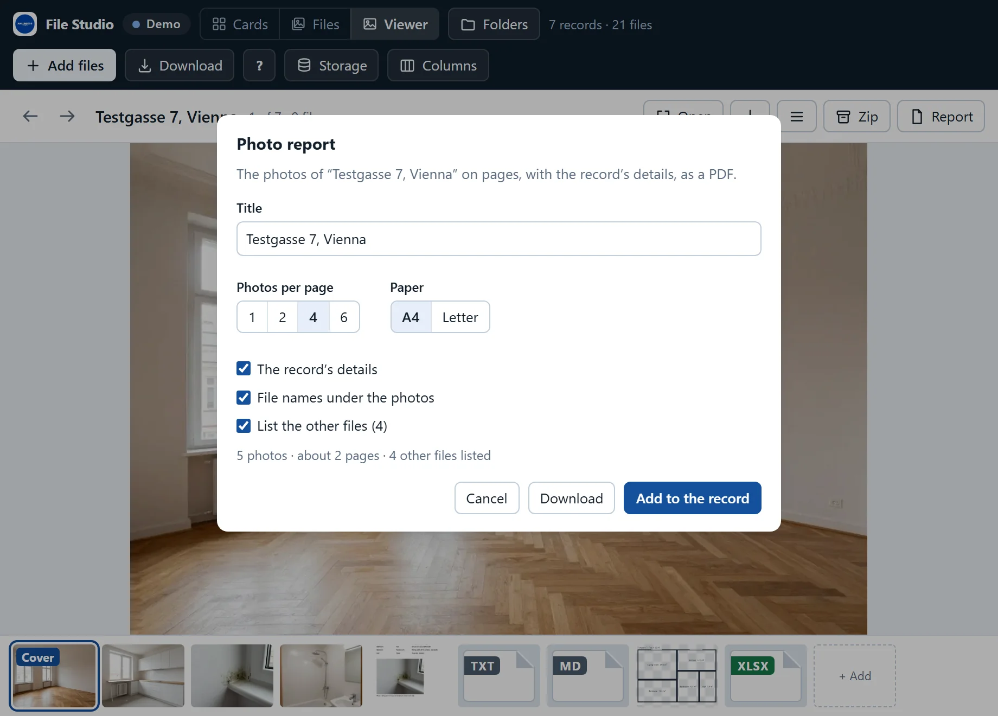The width and height of the screenshot is (998, 716).
Task: Open the hamburger list menu icon
Action: point(796,117)
